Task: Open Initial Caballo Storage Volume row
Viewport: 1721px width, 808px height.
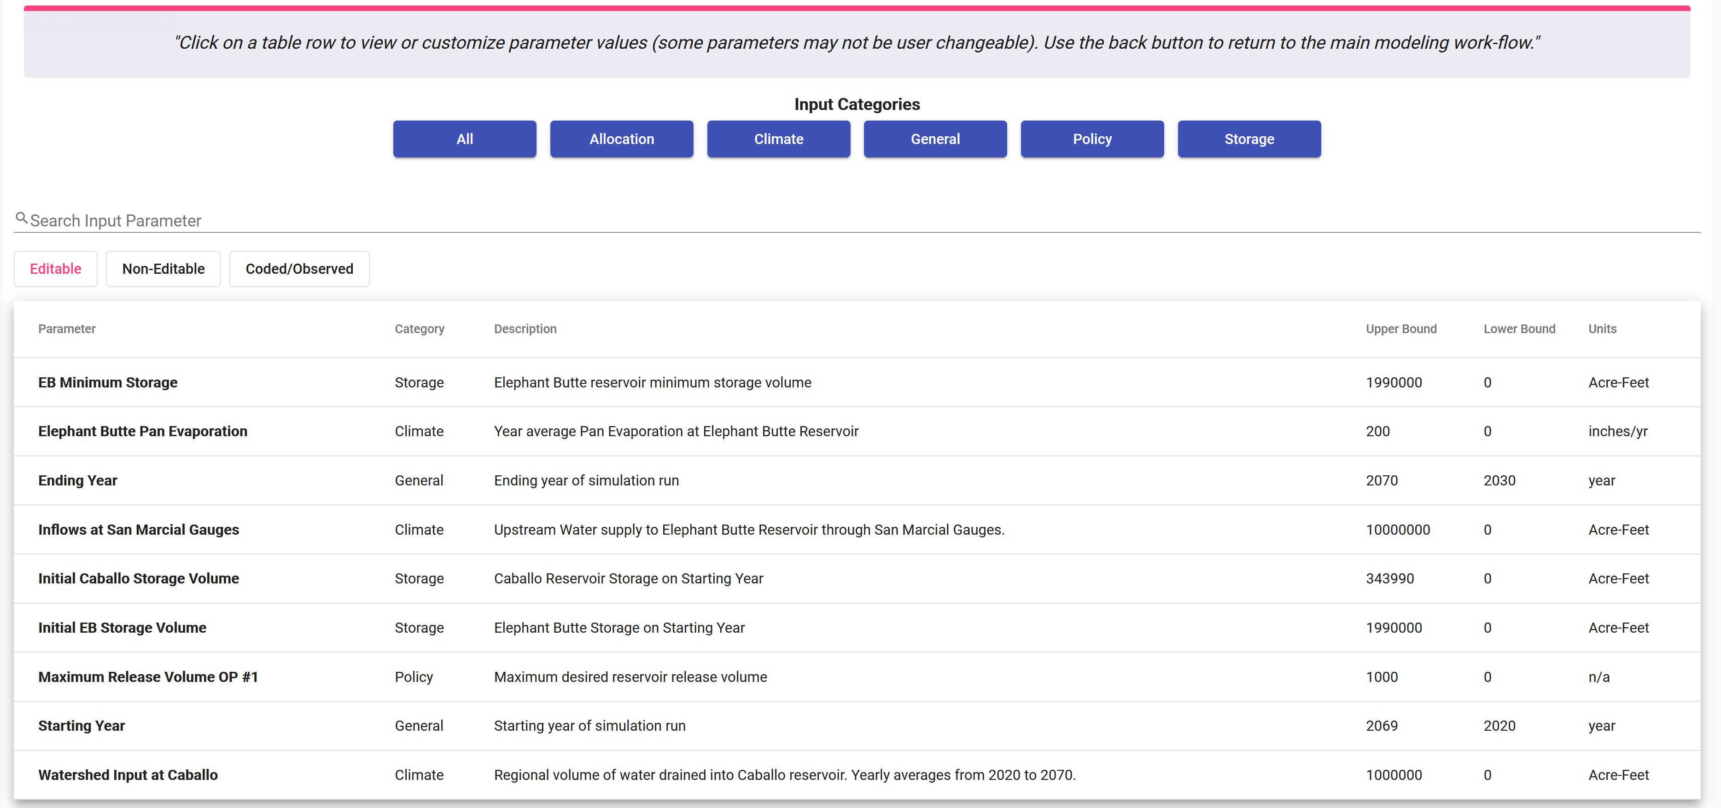Action: (857, 578)
